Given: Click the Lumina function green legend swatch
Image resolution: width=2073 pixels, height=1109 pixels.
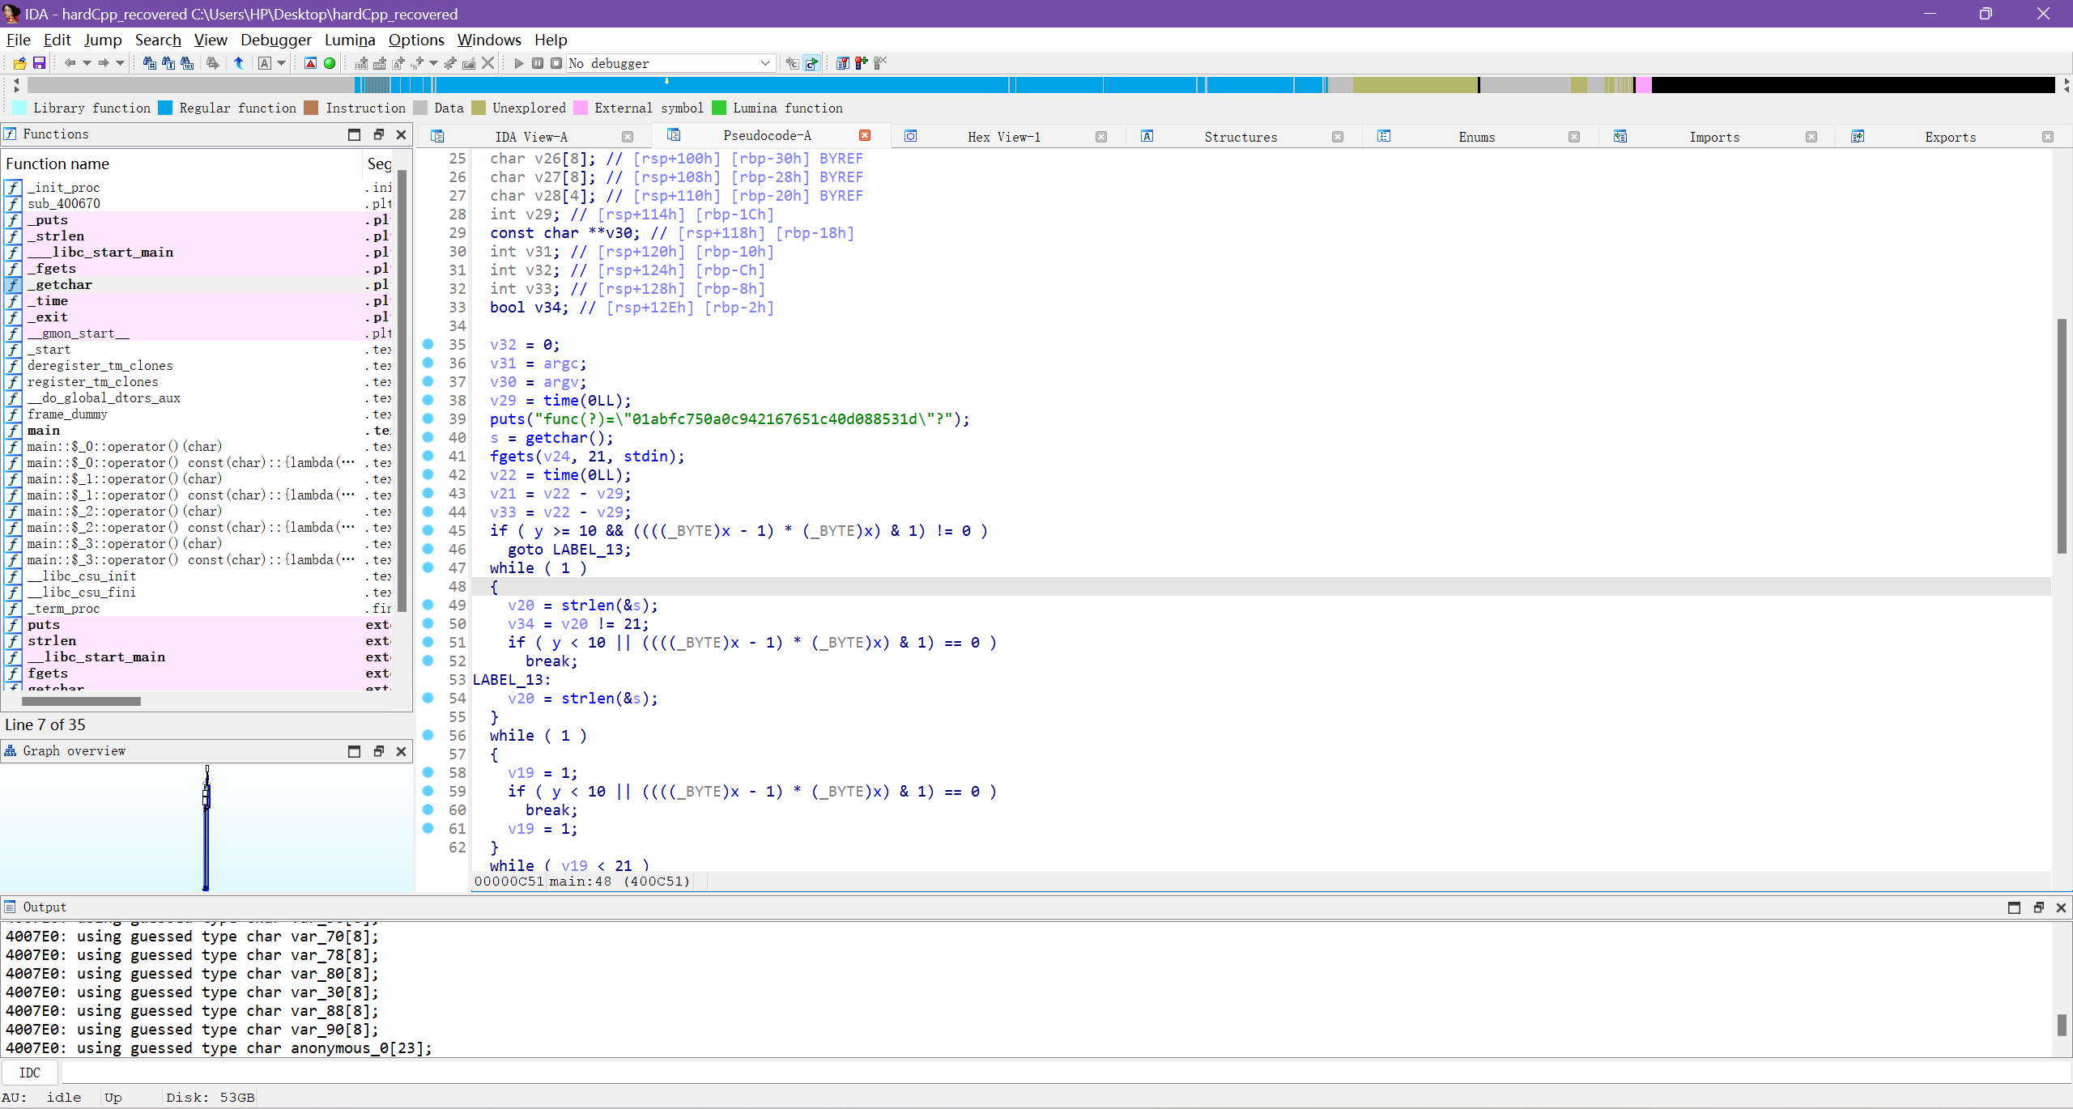Looking at the screenshot, I should tap(719, 108).
